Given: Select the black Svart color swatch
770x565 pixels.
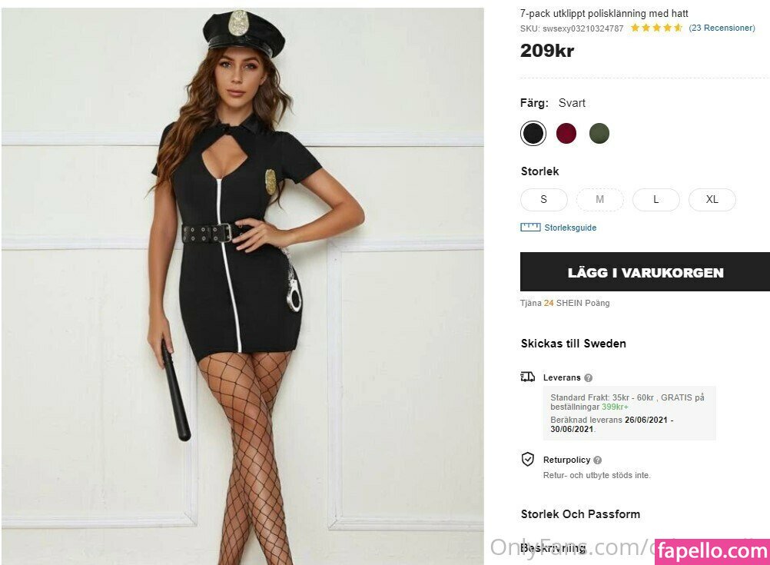Looking at the screenshot, I should (x=533, y=134).
